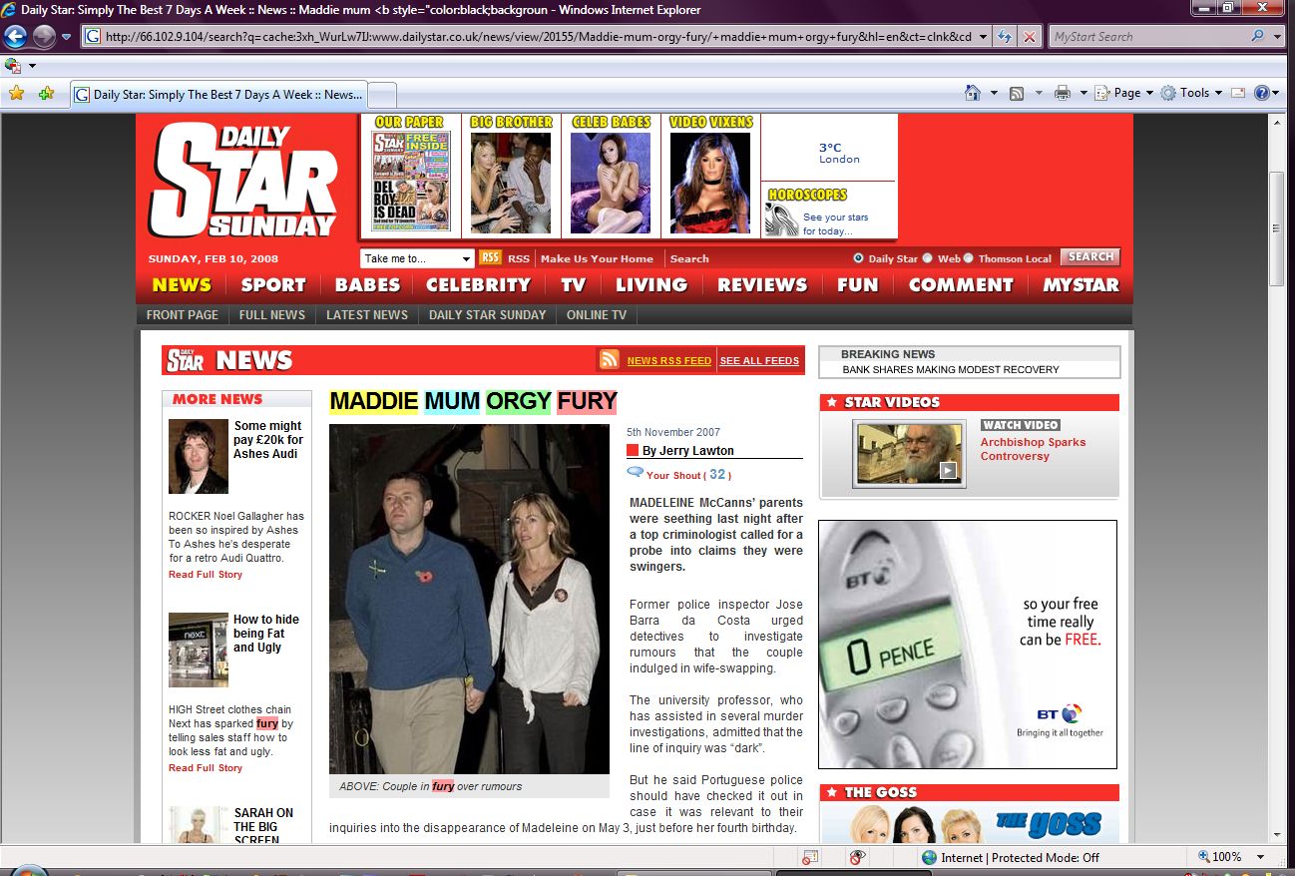Open the 'Take me to...' dropdown
Screen dimensions: 1295x876
(417, 258)
